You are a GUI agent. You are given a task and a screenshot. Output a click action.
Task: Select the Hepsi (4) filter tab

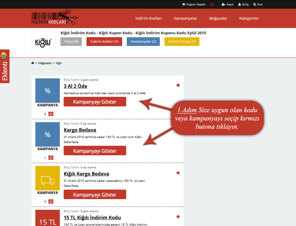pos(71,42)
